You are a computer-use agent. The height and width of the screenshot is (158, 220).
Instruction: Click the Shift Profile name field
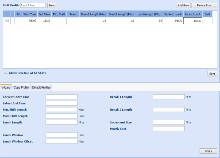tap(33, 5)
